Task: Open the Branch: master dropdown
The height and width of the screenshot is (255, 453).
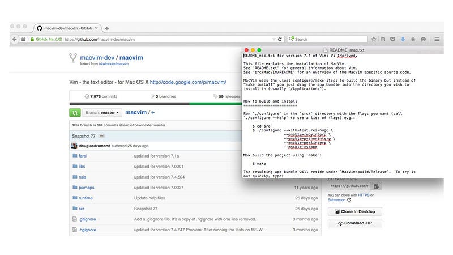Action: [x=102, y=112]
